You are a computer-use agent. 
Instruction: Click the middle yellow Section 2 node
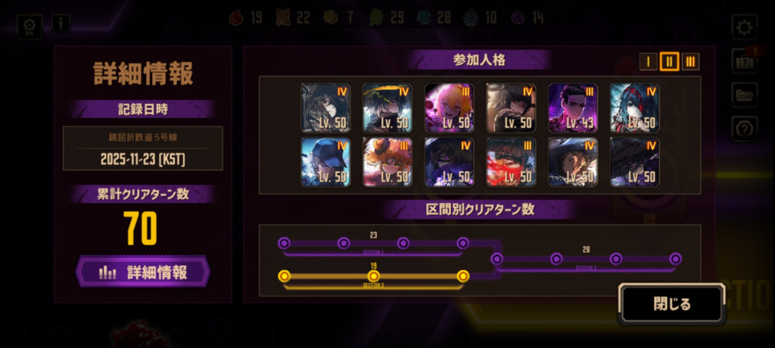point(374,276)
